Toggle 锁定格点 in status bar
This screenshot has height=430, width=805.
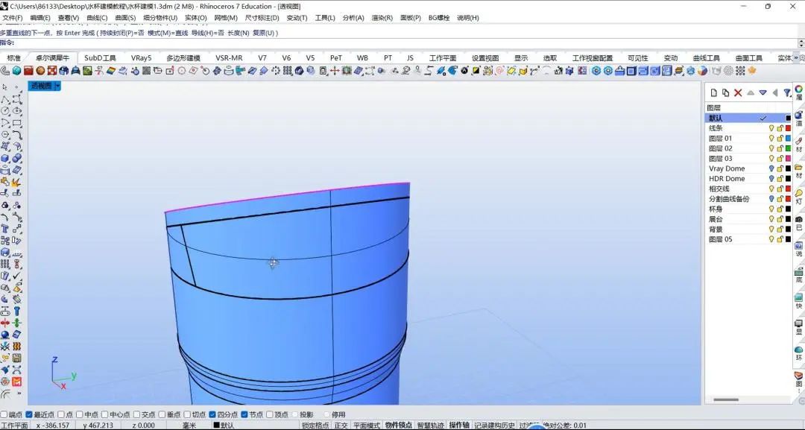click(315, 426)
